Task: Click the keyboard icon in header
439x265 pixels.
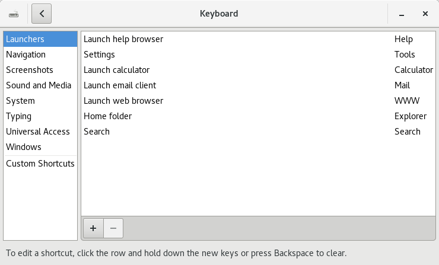Action: coord(14,13)
